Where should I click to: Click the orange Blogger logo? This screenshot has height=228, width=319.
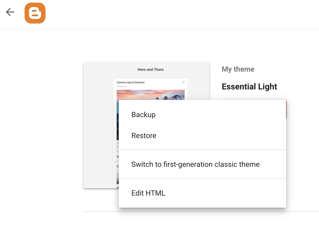pos(35,13)
